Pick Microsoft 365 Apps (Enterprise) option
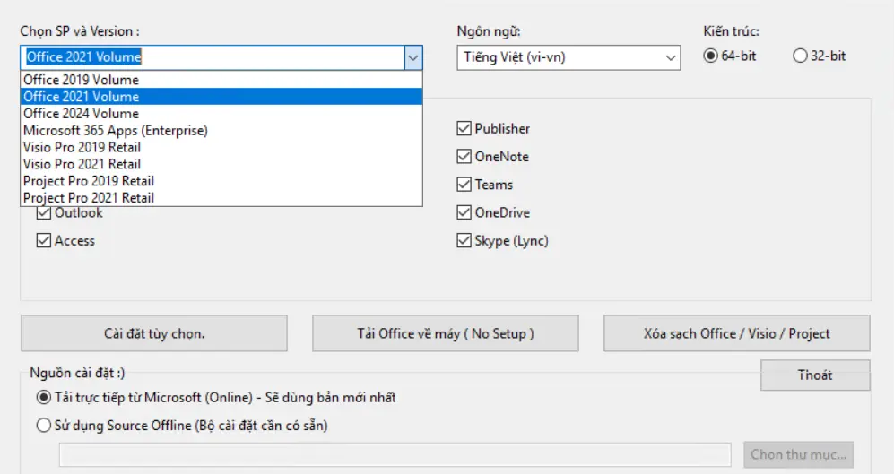Image resolution: width=894 pixels, height=474 pixels. point(115,131)
